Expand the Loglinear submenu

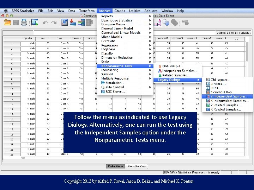125,49
